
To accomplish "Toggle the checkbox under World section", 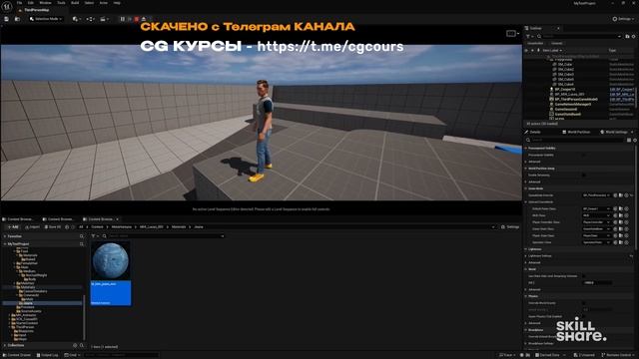I will 583,276.
